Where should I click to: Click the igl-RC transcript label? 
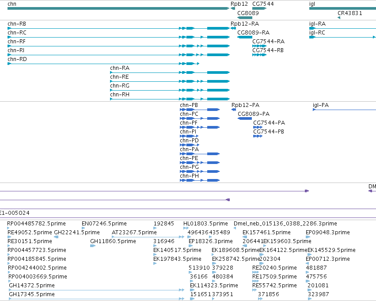(317, 33)
